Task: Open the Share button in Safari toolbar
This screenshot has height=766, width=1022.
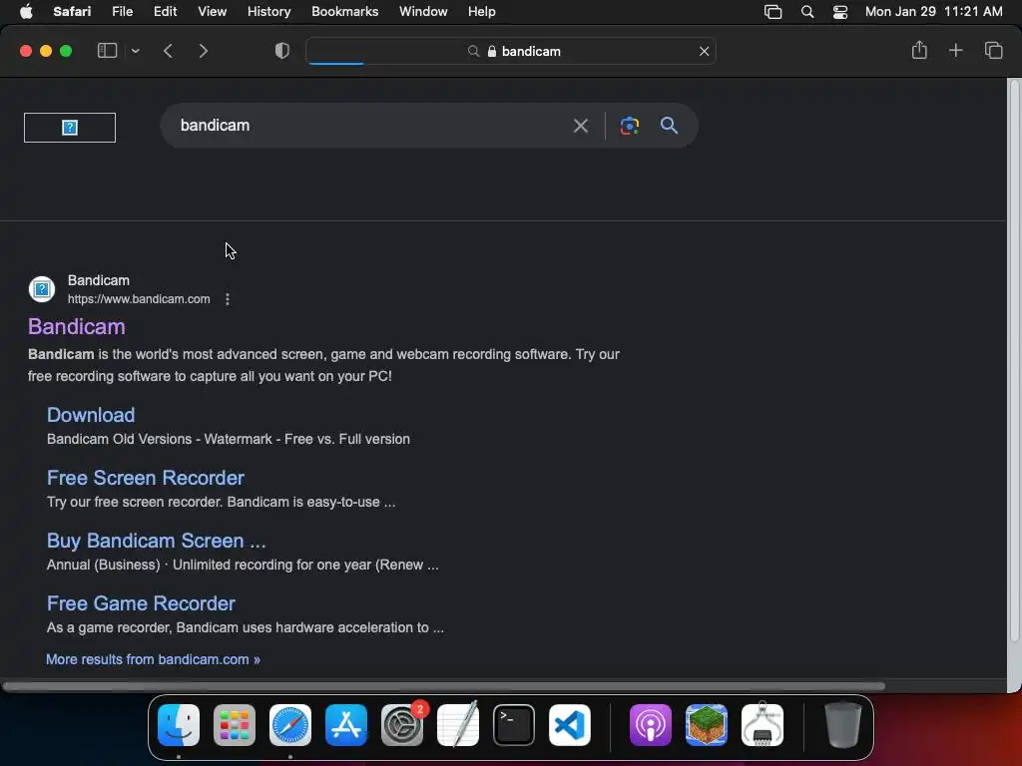Action: (x=919, y=50)
